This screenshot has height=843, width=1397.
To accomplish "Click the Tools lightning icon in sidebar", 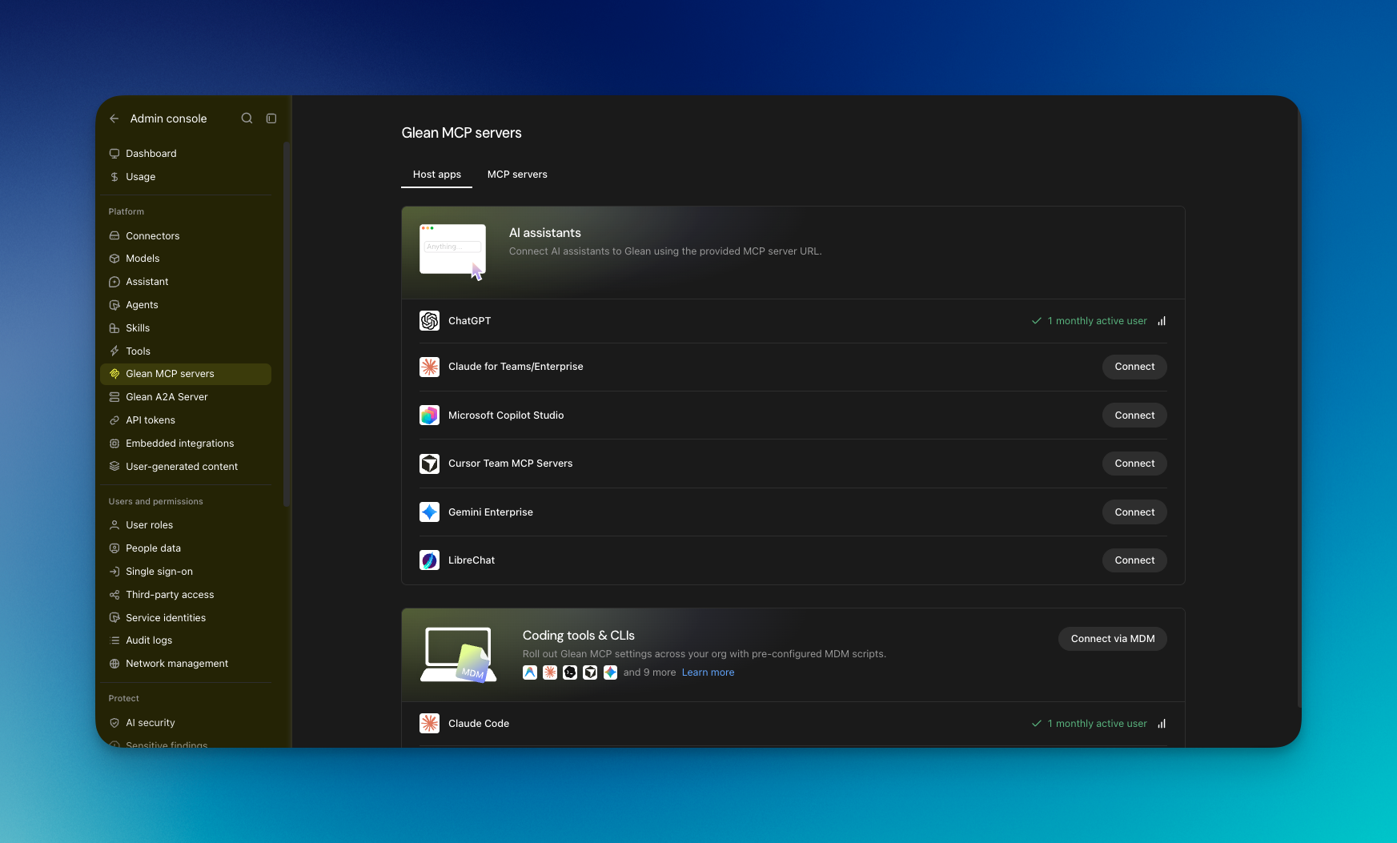I will pyautogui.click(x=114, y=351).
